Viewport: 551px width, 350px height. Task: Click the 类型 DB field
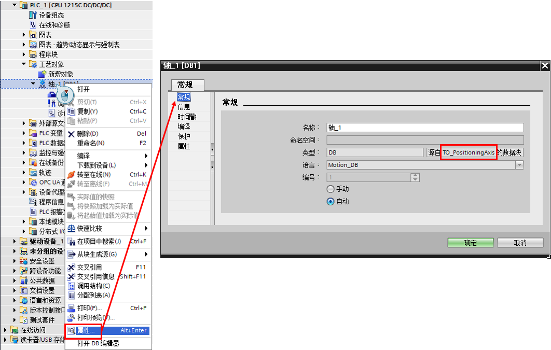pos(375,152)
